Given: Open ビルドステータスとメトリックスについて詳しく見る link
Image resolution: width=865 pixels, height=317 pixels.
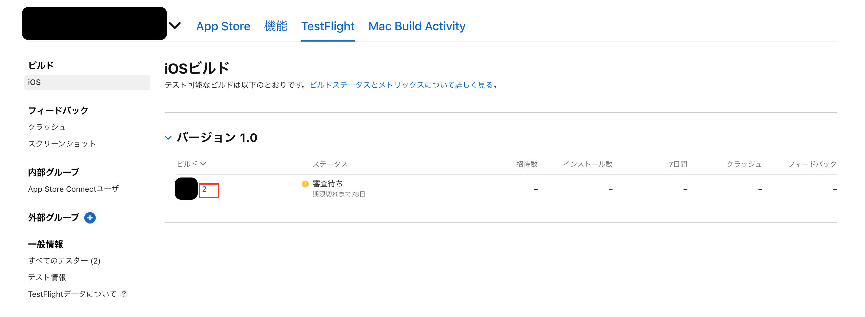Looking at the screenshot, I should click(x=400, y=85).
